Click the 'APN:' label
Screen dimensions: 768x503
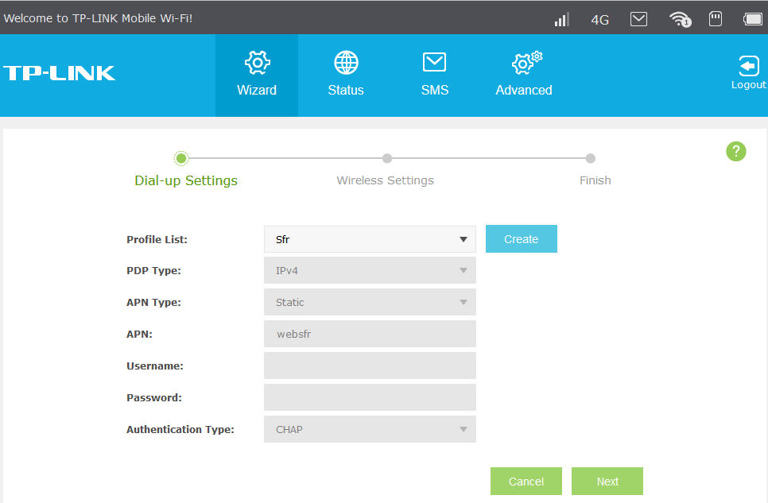140,334
